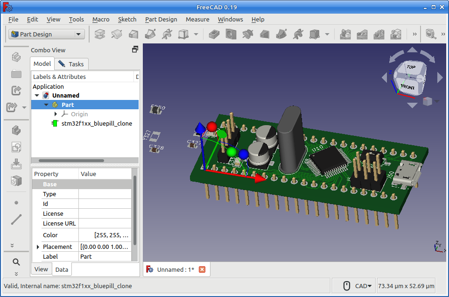Screen dimensions: 449x297
Task: Collapse the Part tree node
Action: [46, 105]
